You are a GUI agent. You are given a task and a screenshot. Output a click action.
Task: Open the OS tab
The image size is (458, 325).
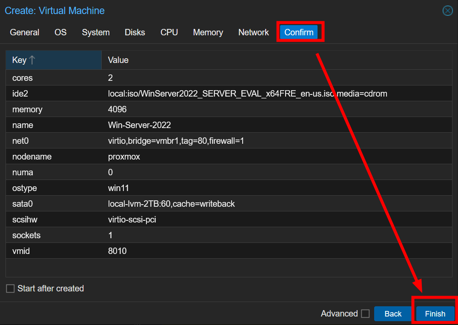pos(60,32)
